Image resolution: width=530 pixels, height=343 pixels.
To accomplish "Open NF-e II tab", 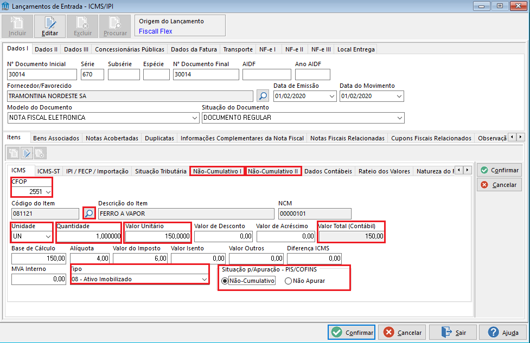I will pyautogui.click(x=294, y=49).
